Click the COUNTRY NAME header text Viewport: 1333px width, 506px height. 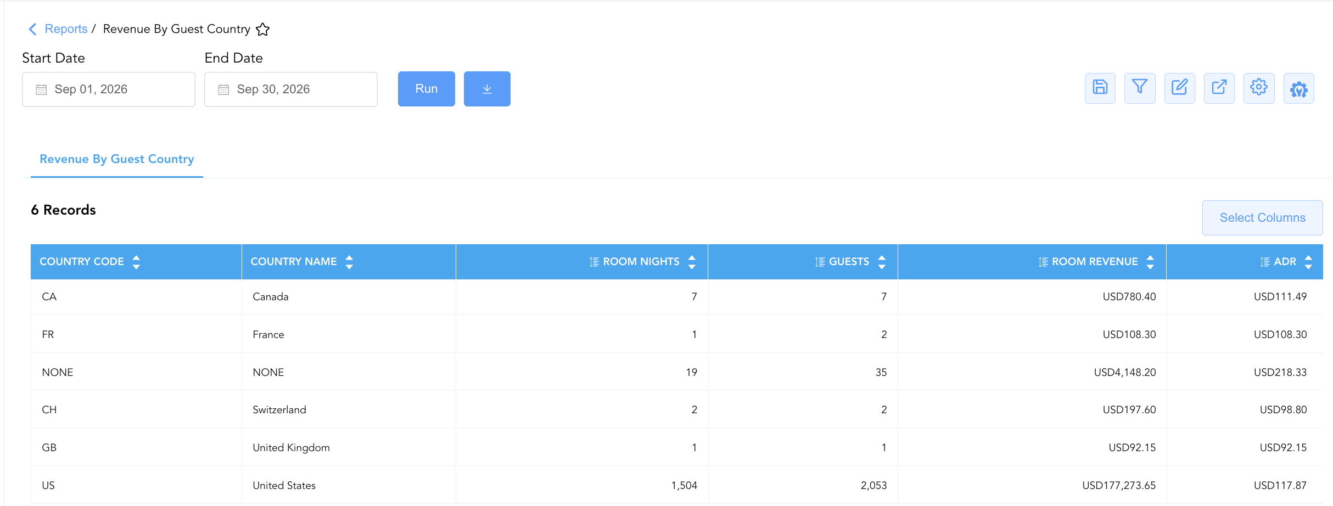click(x=294, y=262)
